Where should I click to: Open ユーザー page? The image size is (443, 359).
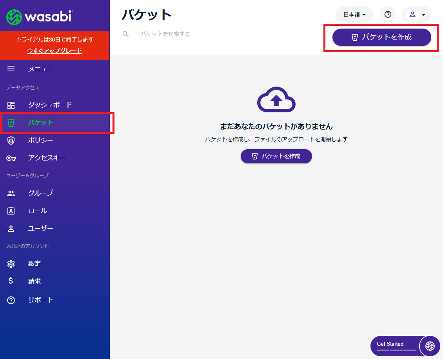click(55, 228)
